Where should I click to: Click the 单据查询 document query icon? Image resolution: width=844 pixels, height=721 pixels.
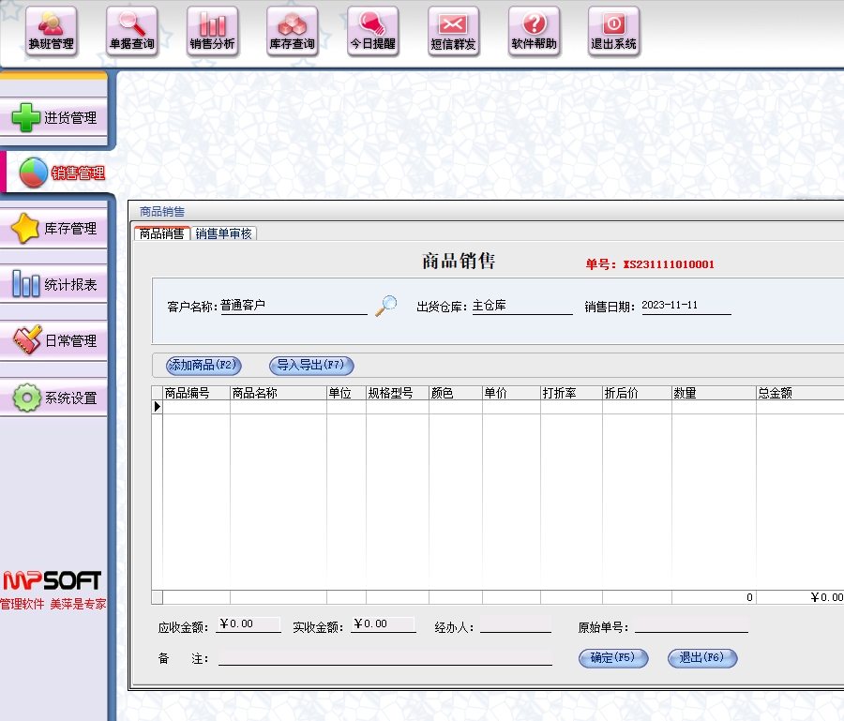click(x=131, y=31)
